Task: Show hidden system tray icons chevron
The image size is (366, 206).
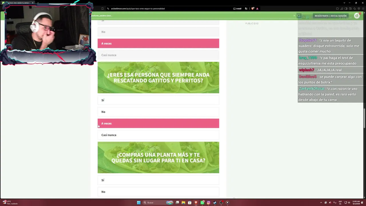Action: click(321, 203)
